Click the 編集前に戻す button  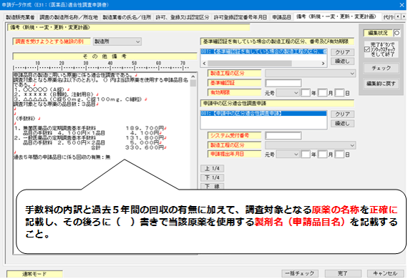tap(381, 84)
